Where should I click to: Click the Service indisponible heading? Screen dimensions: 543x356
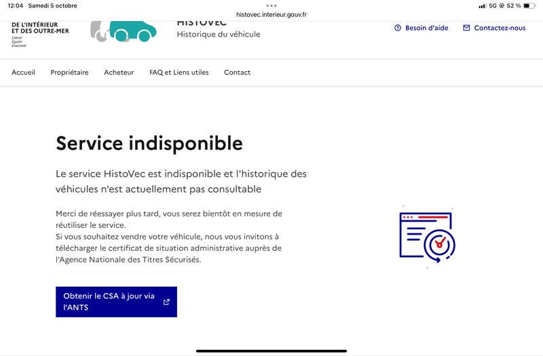coord(149,143)
